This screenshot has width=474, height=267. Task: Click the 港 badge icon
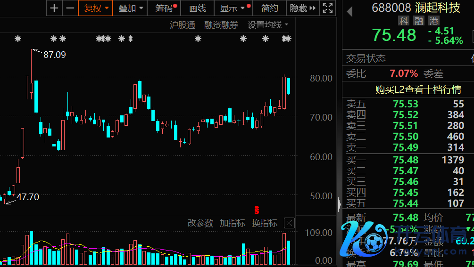[x=433, y=21]
